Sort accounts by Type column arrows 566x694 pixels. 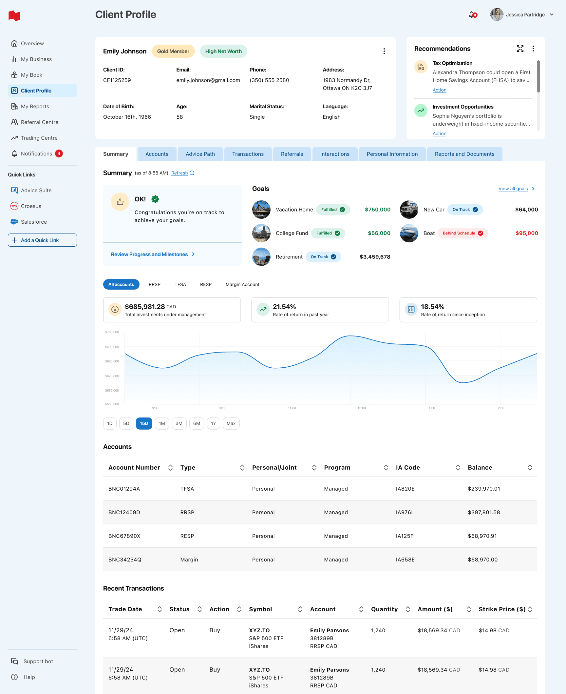point(242,468)
